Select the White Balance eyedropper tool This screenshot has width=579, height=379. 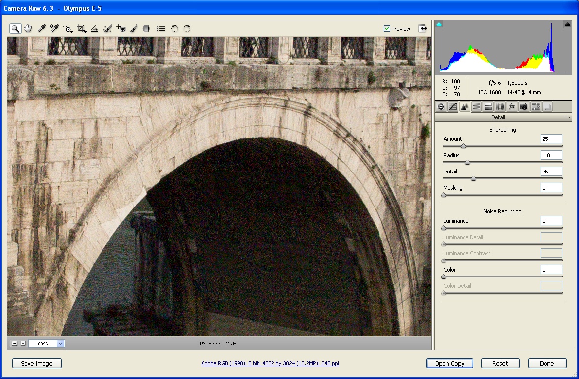click(42, 29)
